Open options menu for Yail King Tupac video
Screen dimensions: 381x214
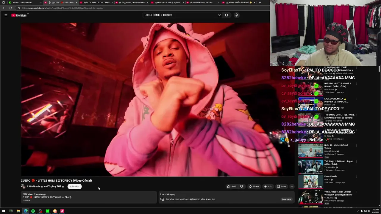(x=357, y=162)
